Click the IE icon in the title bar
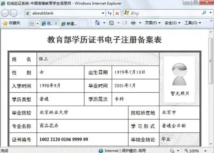The image size is (214, 153). pyautogui.click(x=3, y=3)
